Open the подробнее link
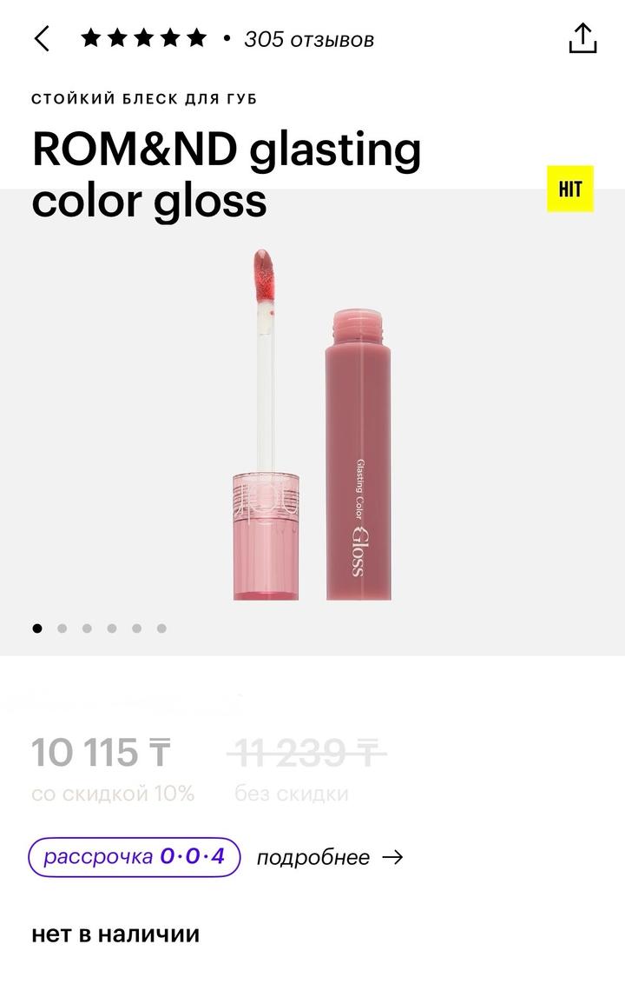This screenshot has height=984, width=625. click(312, 857)
